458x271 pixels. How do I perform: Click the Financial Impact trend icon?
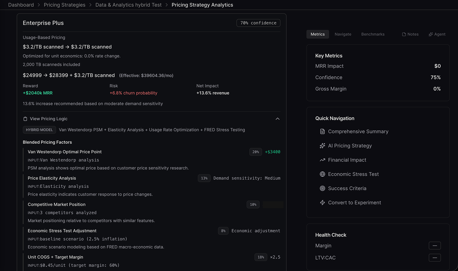[322, 160]
